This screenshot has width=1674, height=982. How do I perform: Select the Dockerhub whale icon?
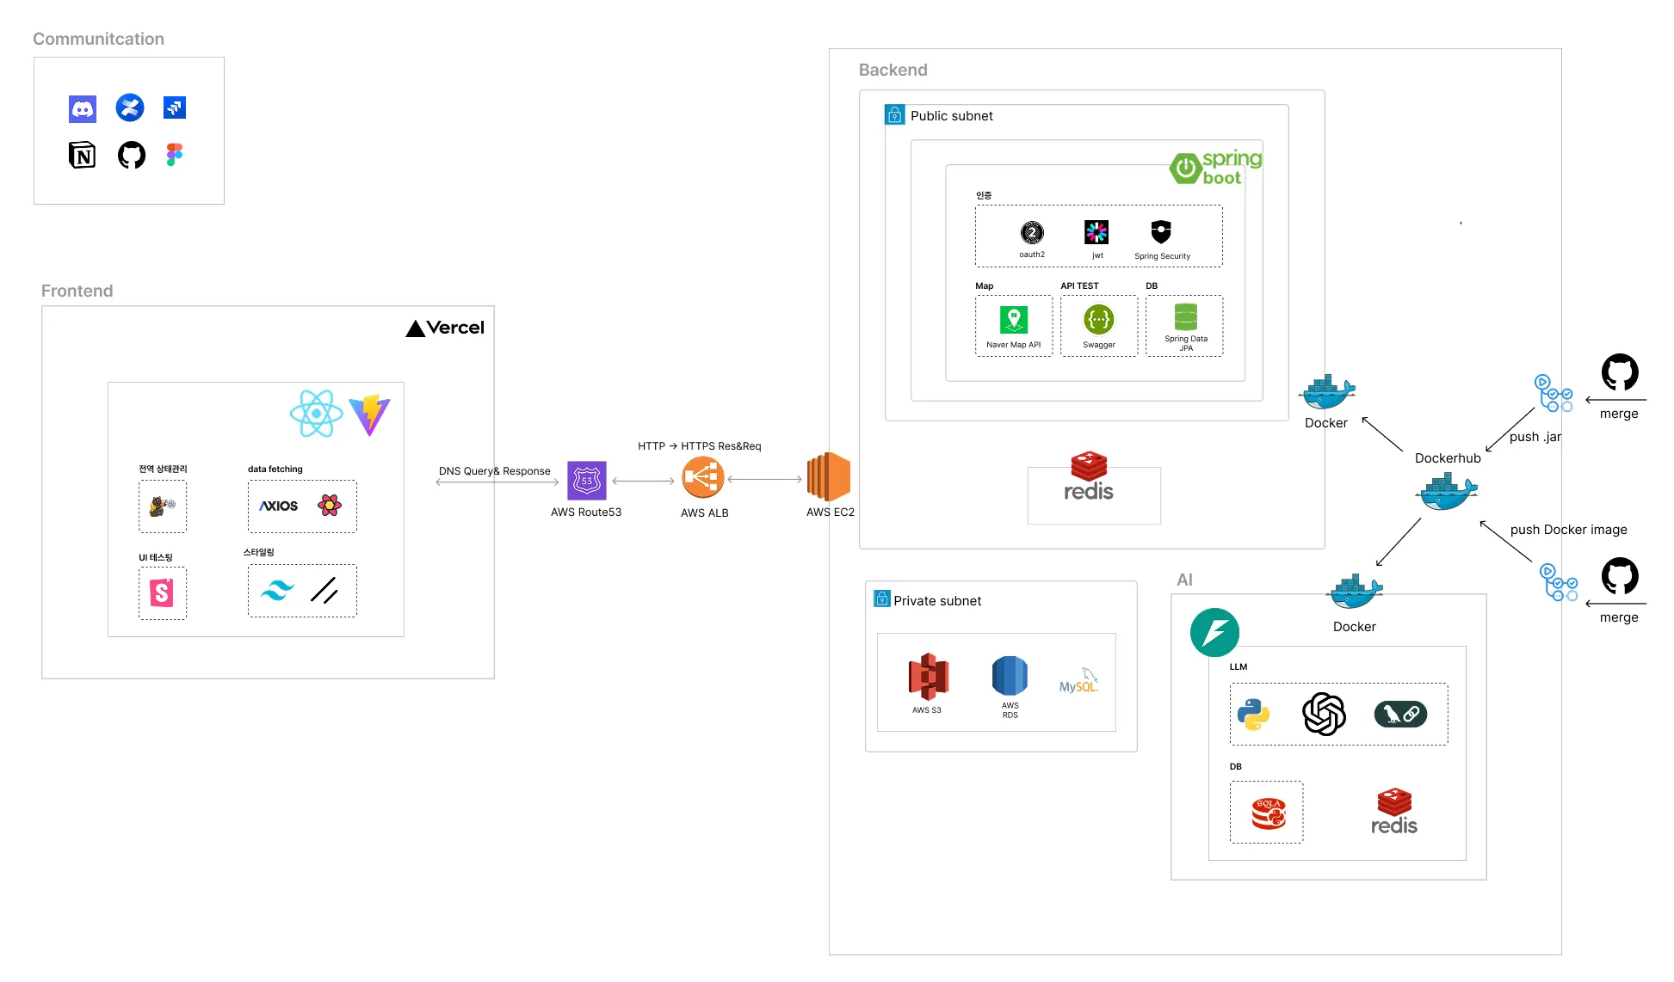coord(1447,491)
